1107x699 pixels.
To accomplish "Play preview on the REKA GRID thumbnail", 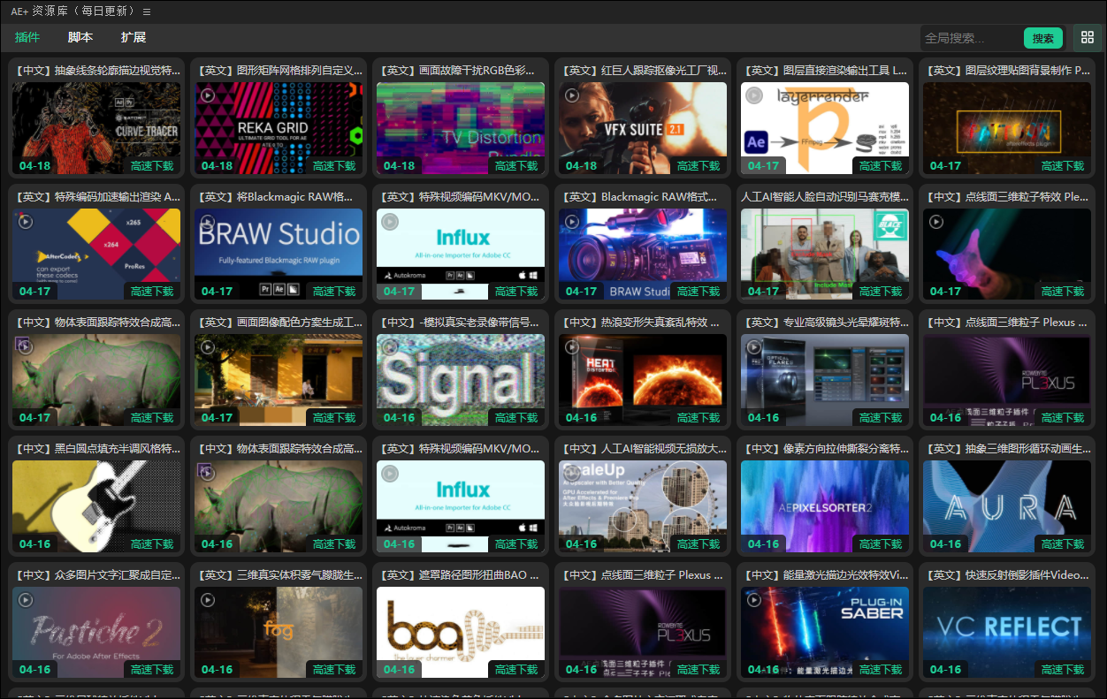I will pos(208,95).
